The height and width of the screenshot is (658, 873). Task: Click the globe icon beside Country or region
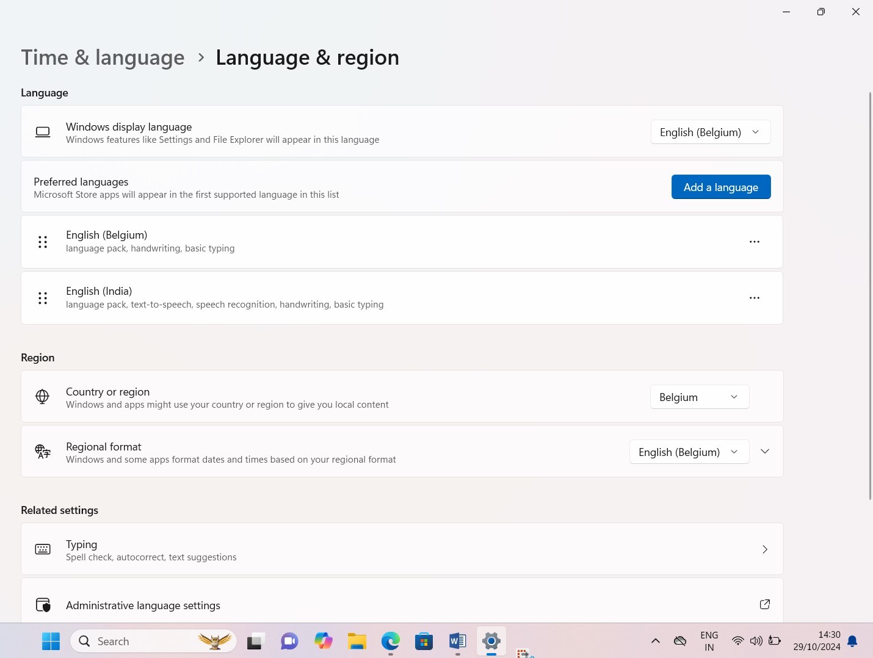(42, 397)
